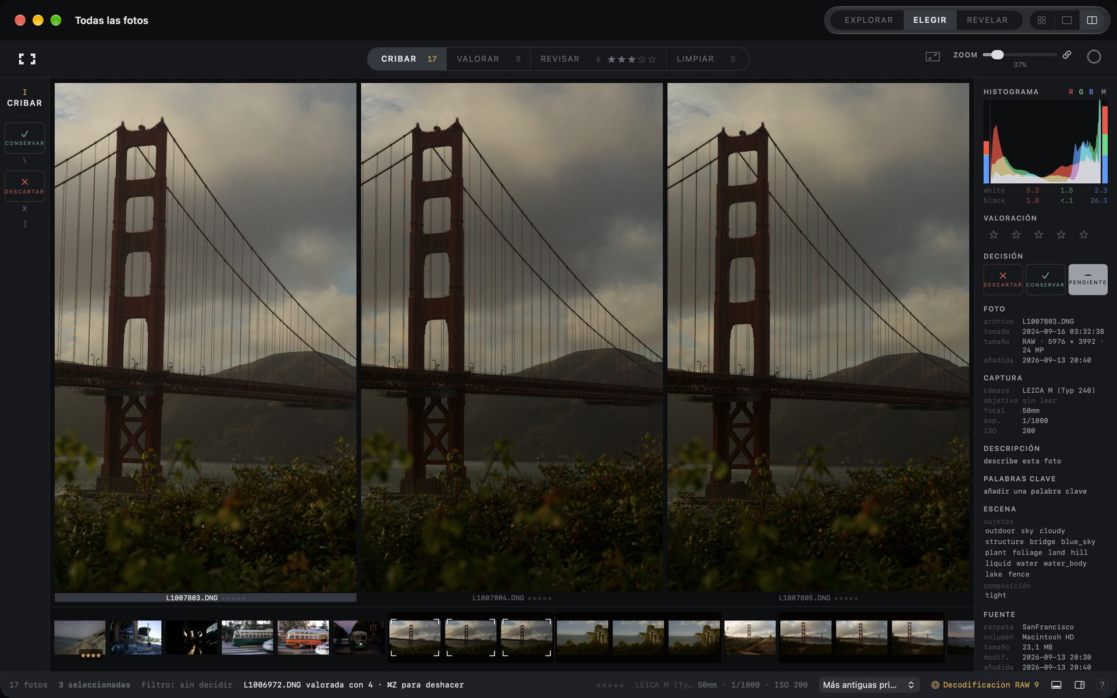Switch to single image view icon
The image size is (1117, 698).
pos(1066,20)
